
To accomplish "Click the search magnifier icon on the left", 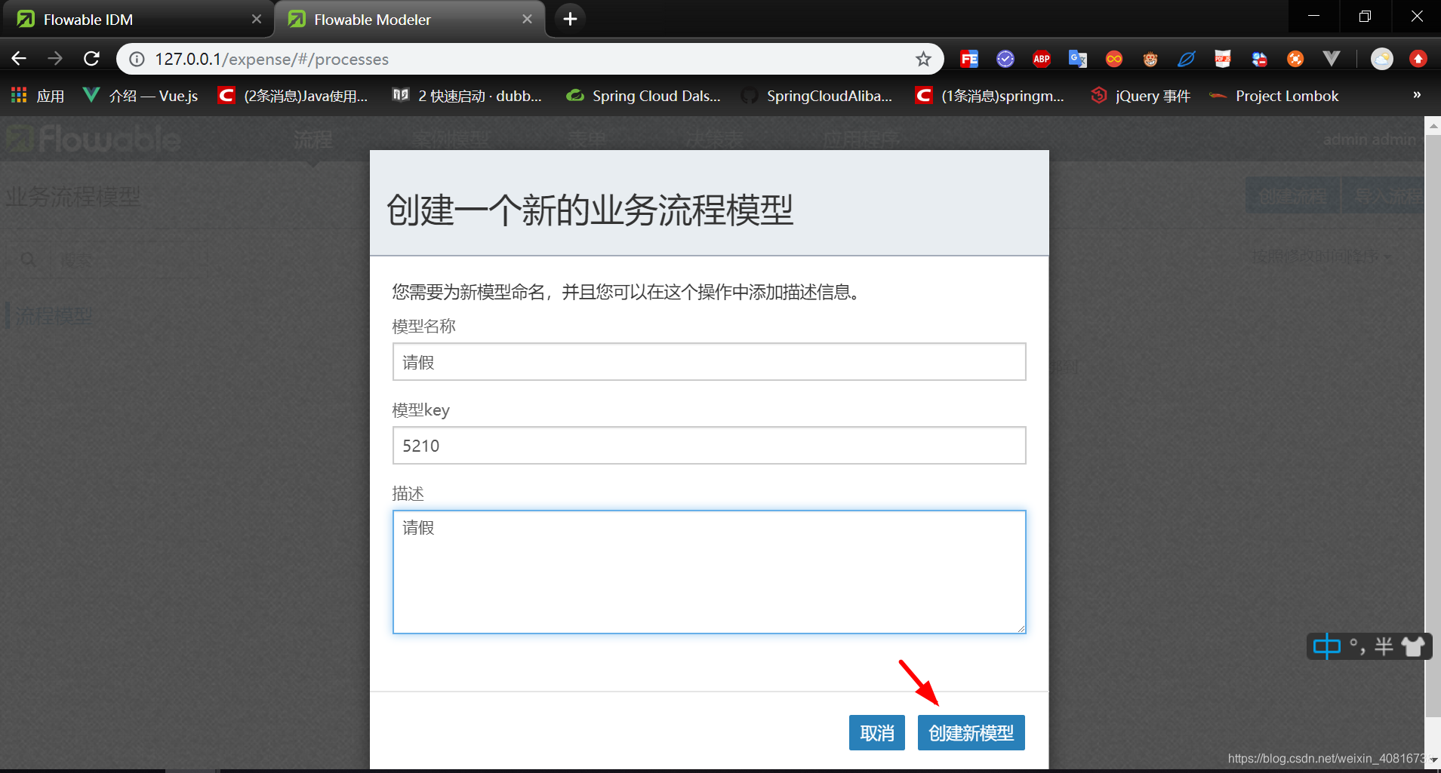I will (x=28, y=259).
